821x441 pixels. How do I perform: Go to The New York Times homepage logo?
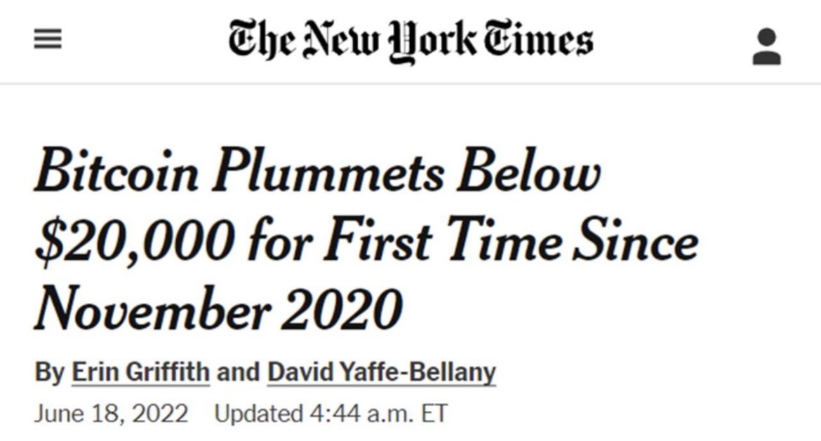(x=411, y=40)
